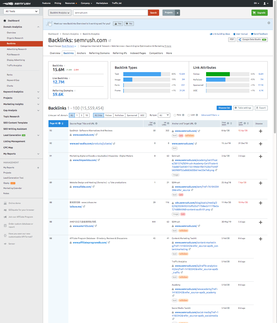Viewport: 277px width, 323px height.
Task: Open the EN language dropdown
Action: 256,3
